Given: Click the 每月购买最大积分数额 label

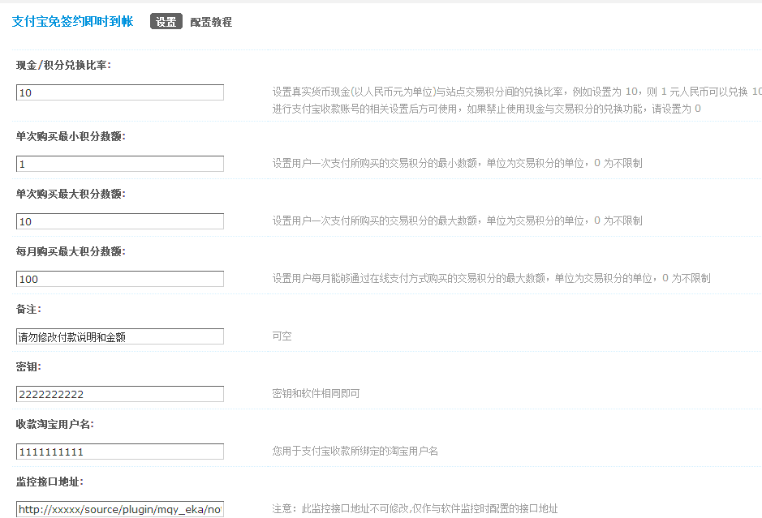Looking at the screenshot, I should (x=71, y=251).
